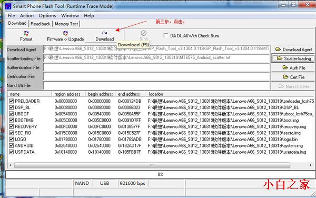Uncheck the SEC_RO partition checkbox

click(11, 133)
